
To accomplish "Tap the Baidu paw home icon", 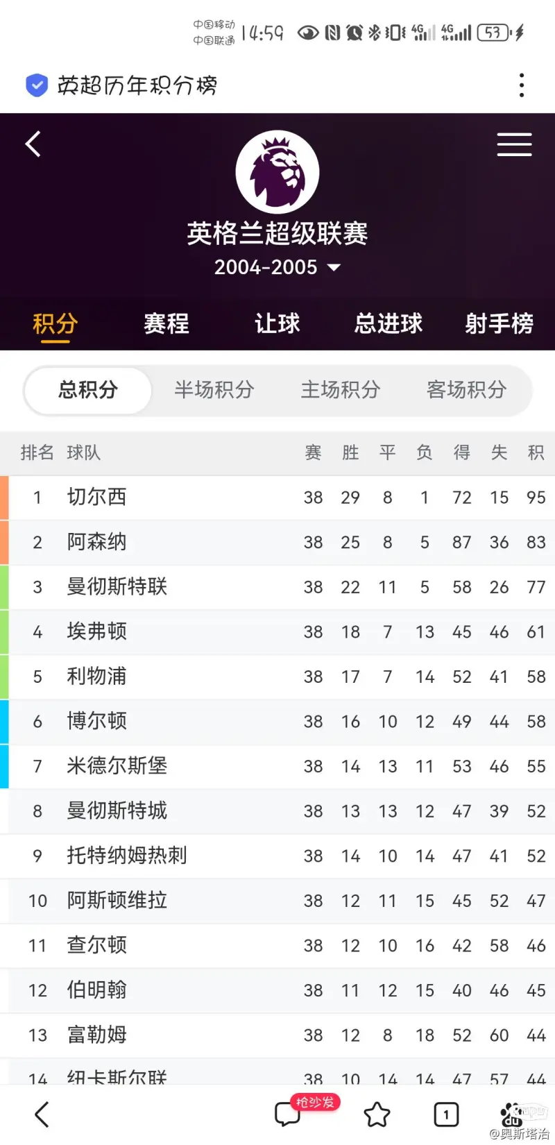I will tap(513, 1114).
